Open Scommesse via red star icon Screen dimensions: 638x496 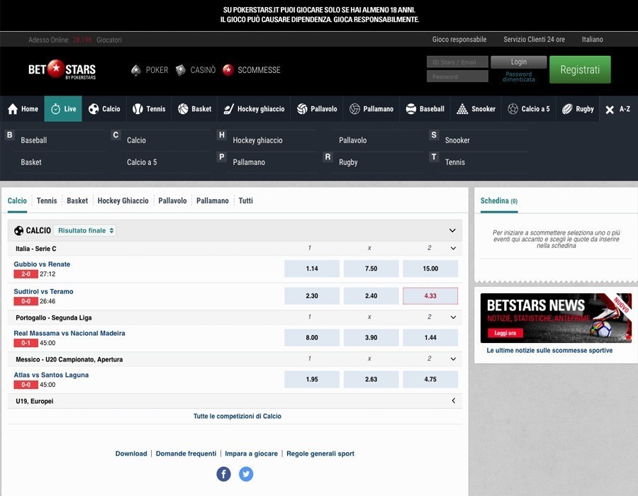(228, 70)
